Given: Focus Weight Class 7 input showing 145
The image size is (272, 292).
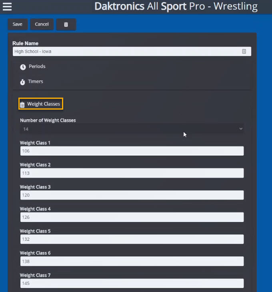Looking at the screenshot, I should coord(132,283).
